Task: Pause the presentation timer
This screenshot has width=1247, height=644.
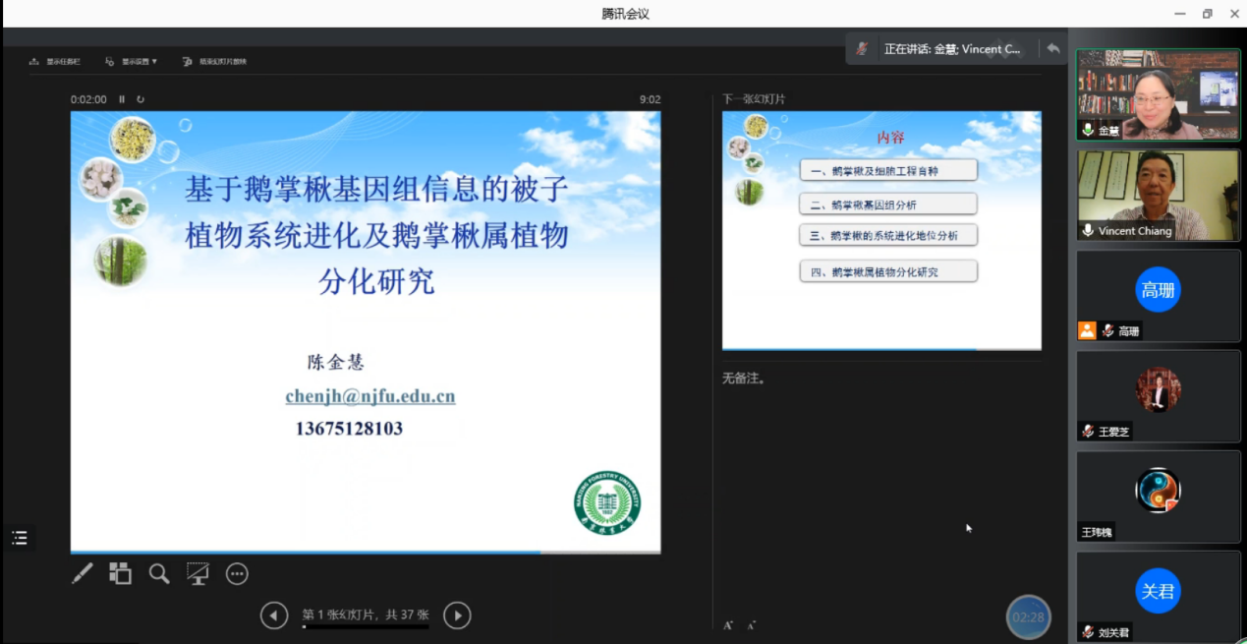Action: tap(123, 99)
